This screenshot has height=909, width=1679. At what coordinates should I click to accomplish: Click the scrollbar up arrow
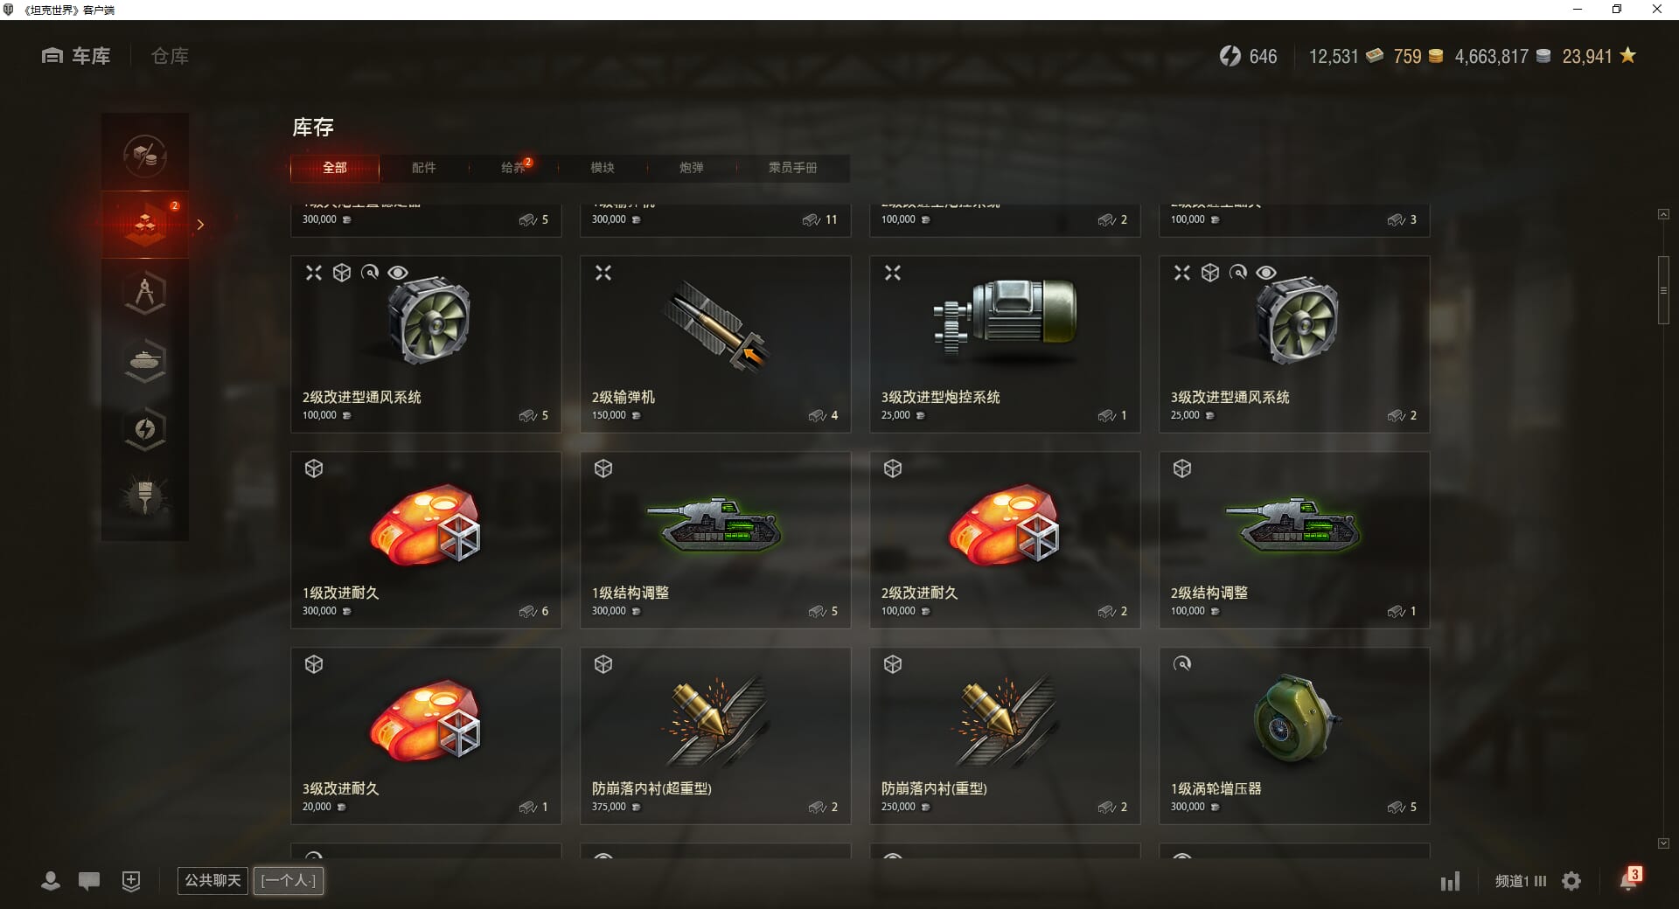tap(1663, 214)
